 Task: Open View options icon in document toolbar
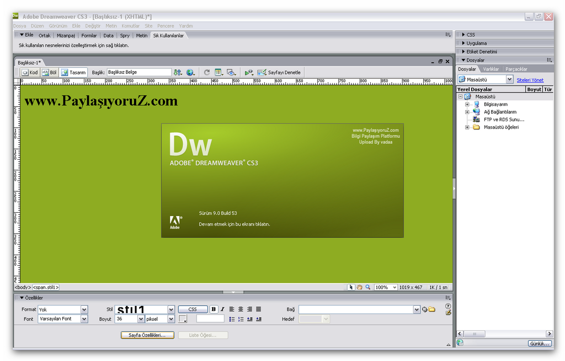click(218, 72)
